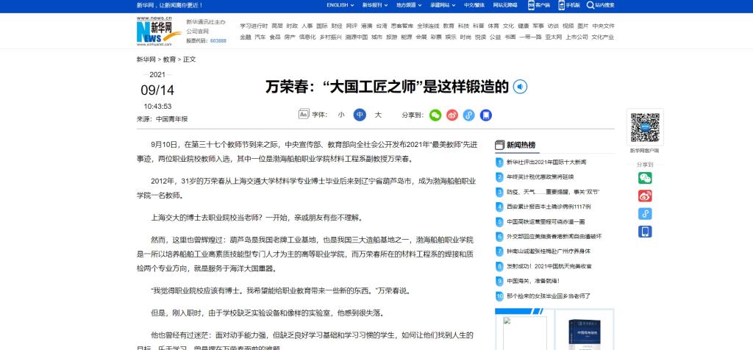The height and width of the screenshot is (350, 753).
Task: Click the Weibo icon in right sidebar
Action: 644,196
